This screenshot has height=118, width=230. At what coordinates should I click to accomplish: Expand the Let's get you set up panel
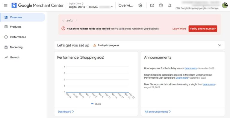click(220, 45)
